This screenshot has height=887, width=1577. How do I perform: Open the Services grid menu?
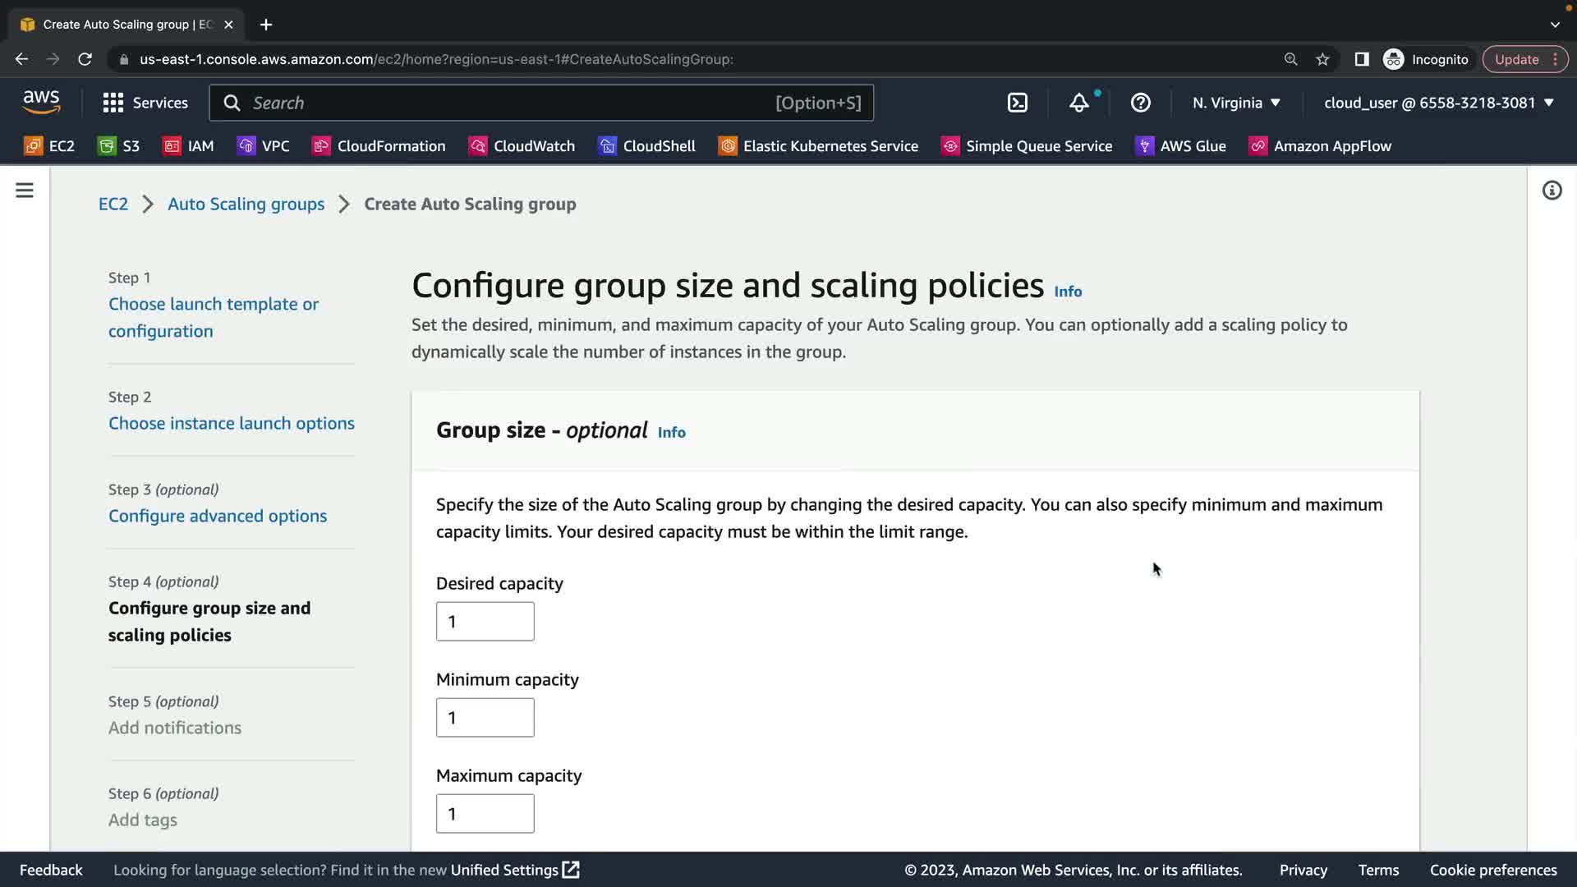click(145, 103)
